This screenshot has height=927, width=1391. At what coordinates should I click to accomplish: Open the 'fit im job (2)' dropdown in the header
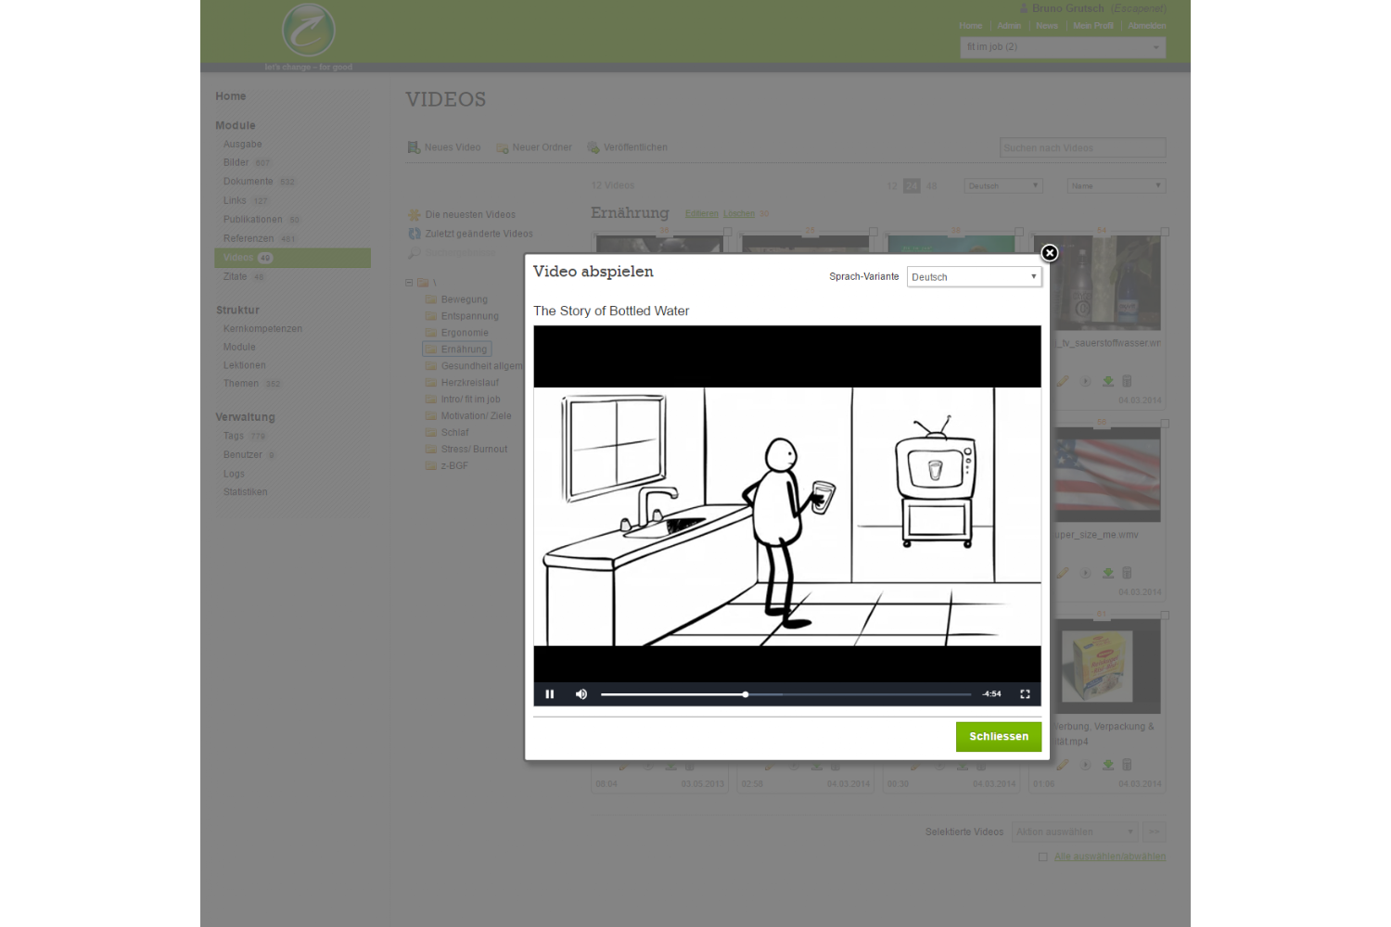(1062, 47)
